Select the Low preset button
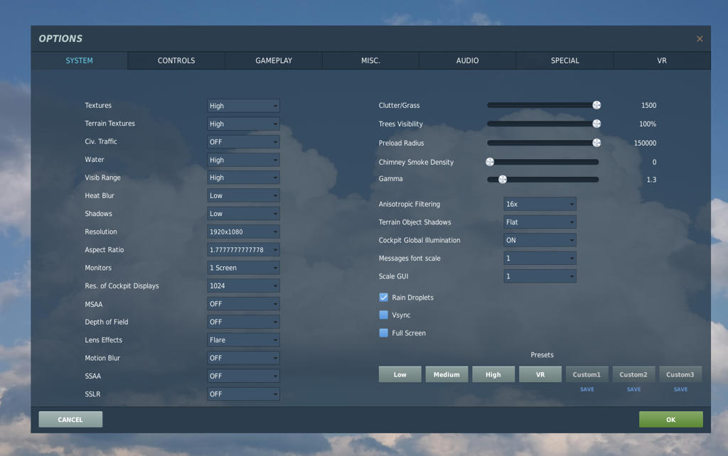Image resolution: width=728 pixels, height=456 pixels. click(x=400, y=374)
